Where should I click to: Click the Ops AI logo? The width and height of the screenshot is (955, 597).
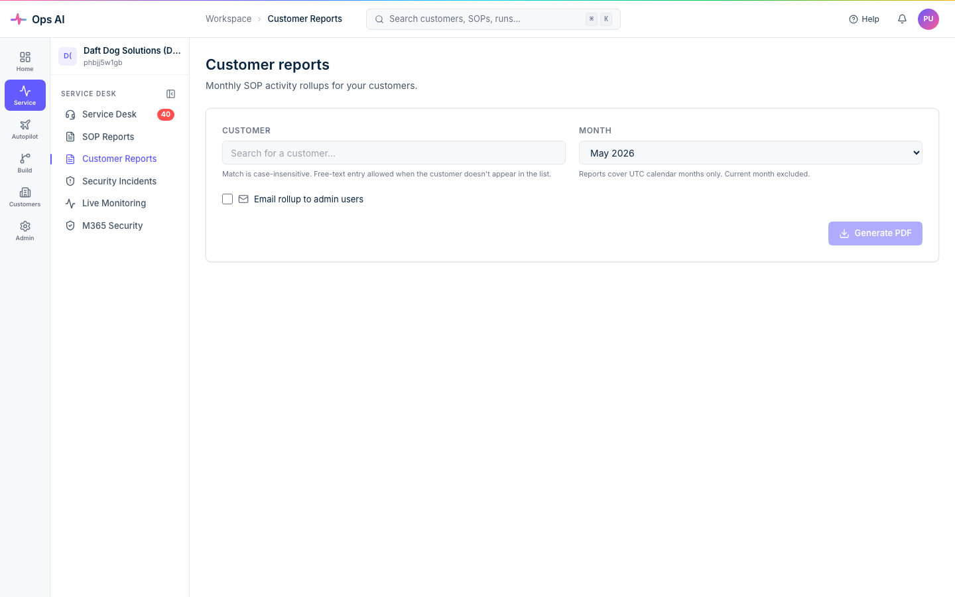38,19
